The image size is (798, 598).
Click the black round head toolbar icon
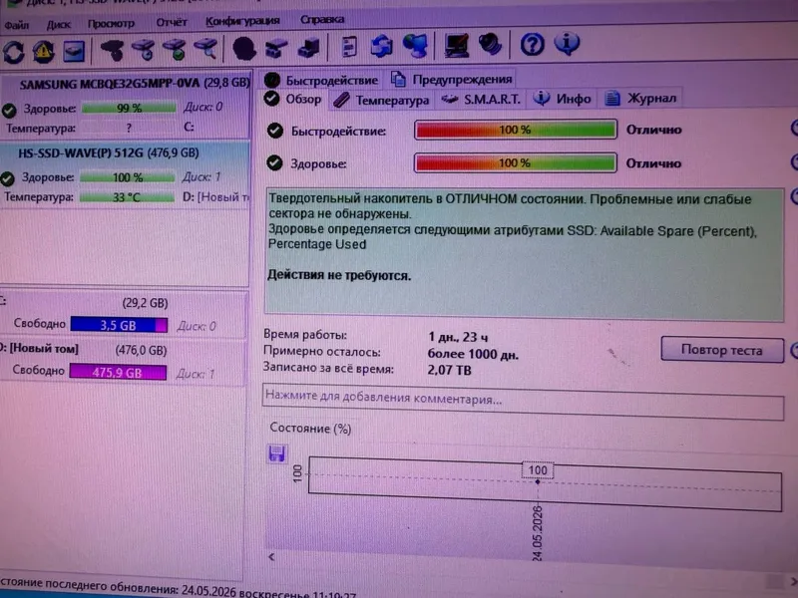(244, 49)
